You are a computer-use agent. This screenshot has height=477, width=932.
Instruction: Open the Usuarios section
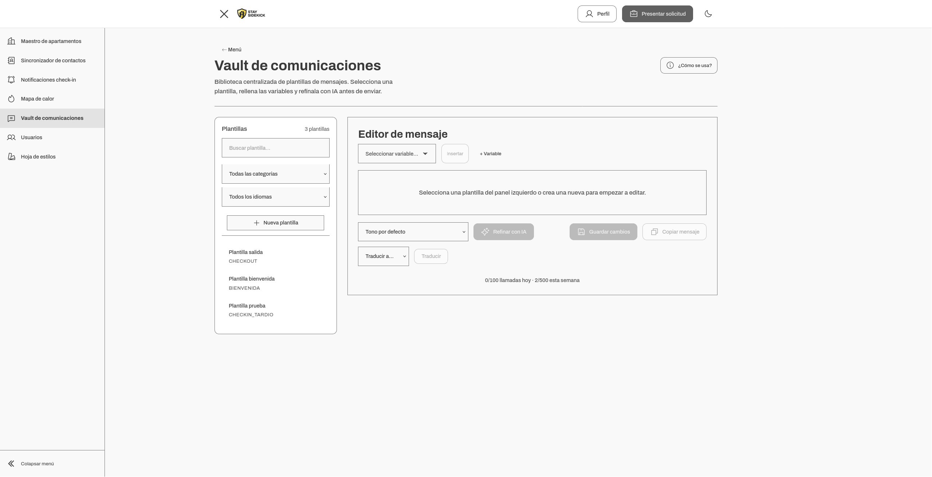tap(52, 137)
